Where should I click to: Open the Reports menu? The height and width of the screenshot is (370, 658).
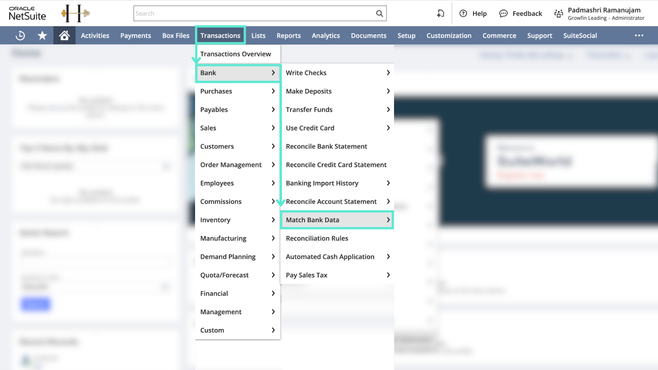(289, 36)
